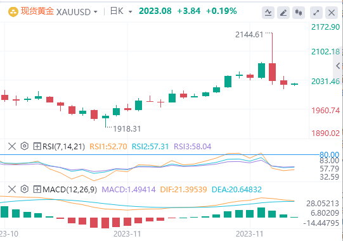The image size is (343, 241).
Task: Switch chart type with candlestick icon
Action: pos(299,13)
